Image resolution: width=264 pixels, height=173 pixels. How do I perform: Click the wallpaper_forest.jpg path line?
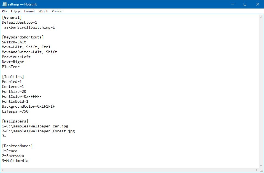click(38, 131)
